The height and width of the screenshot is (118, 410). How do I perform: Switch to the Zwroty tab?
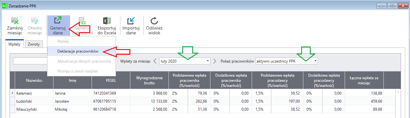33,45
